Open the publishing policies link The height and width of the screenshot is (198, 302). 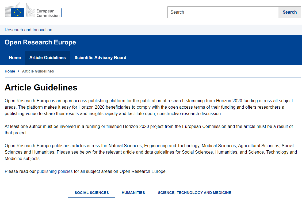pyautogui.click(x=55, y=172)
